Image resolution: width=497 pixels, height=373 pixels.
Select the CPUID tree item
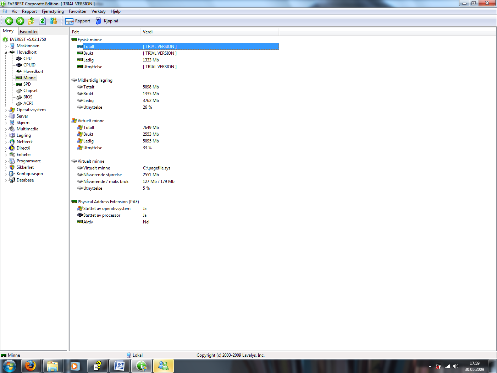[x=29, y=65]
